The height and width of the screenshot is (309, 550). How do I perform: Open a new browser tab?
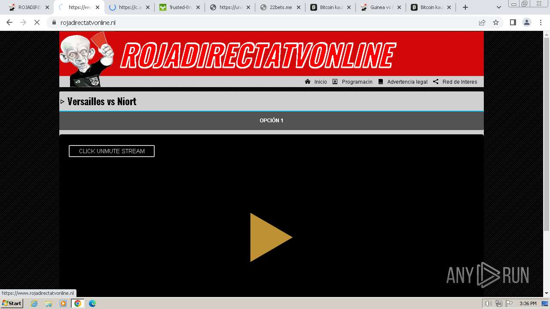click(465, 7)
